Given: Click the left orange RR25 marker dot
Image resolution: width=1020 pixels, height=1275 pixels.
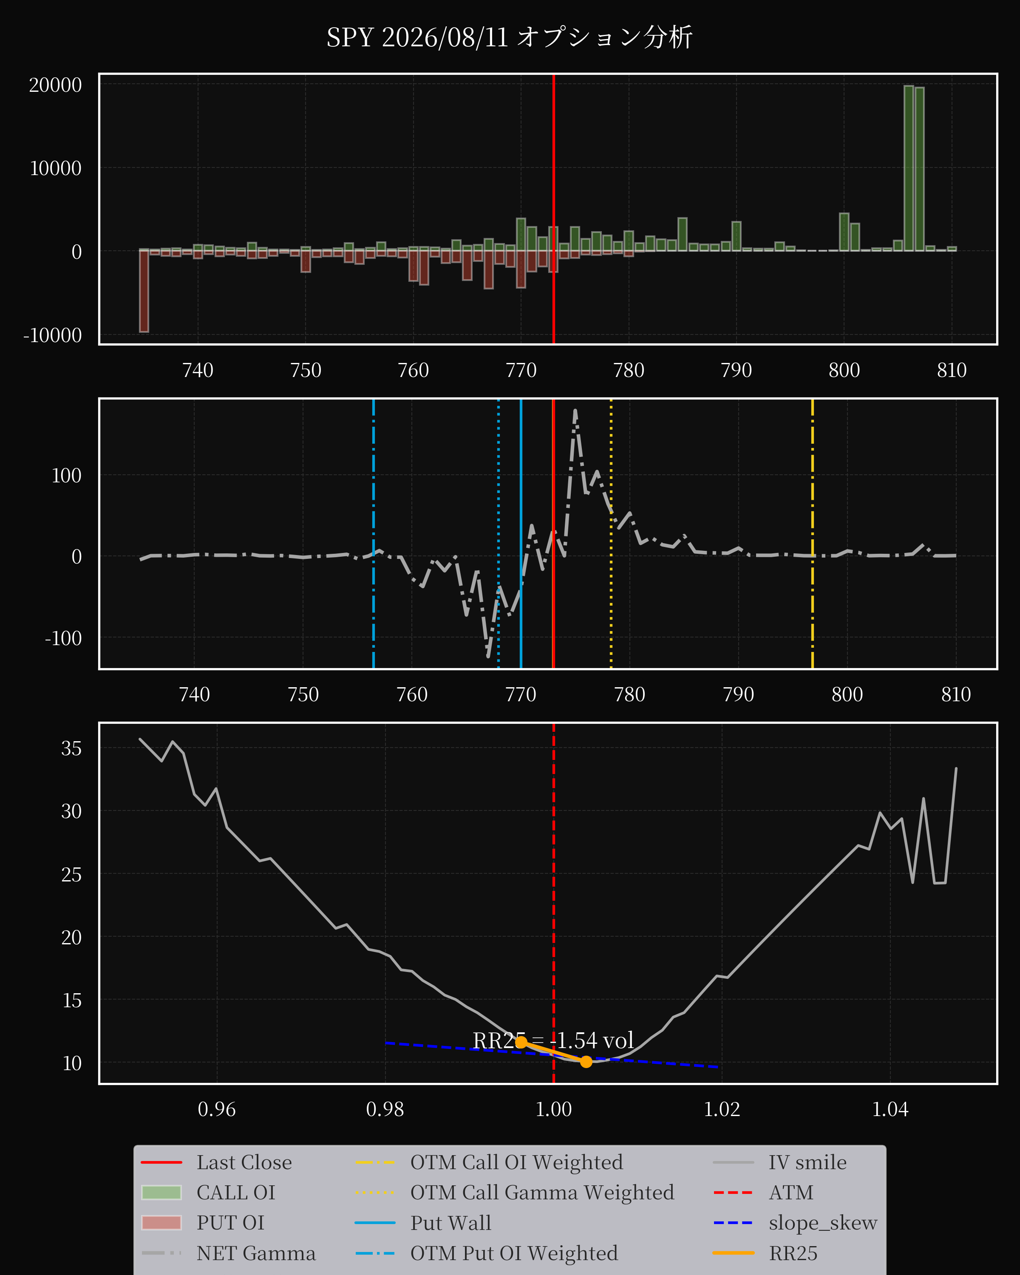Looking at the screenshot, I should pos(521,1043).
